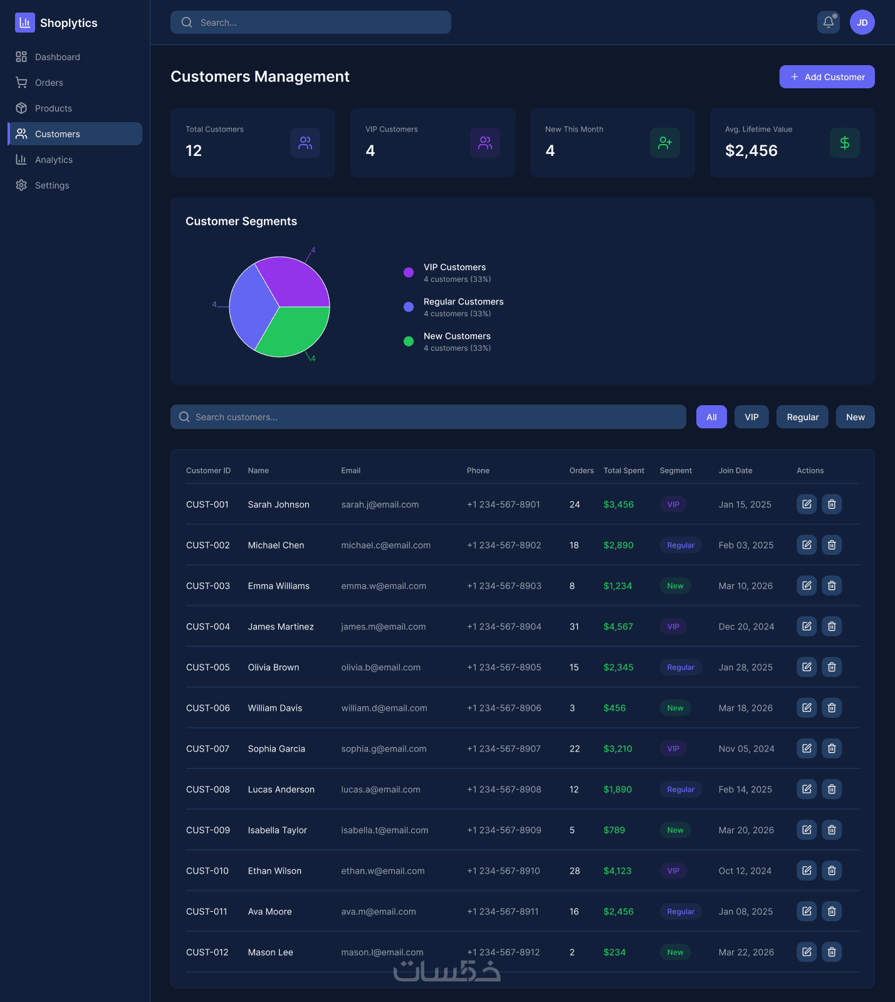895x1002 pixels.
Task: Delete customer Emma Williams
Action: (x=832, y=586)
